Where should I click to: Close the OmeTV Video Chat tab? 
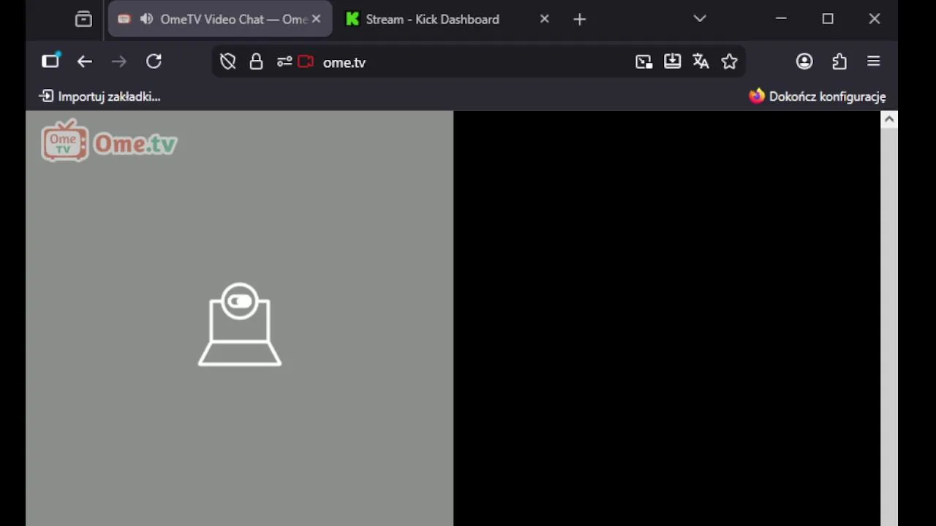coord(316,19)
